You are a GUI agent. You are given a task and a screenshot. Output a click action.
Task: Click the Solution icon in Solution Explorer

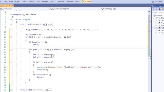pyautogui.click(x=155, y=16)
